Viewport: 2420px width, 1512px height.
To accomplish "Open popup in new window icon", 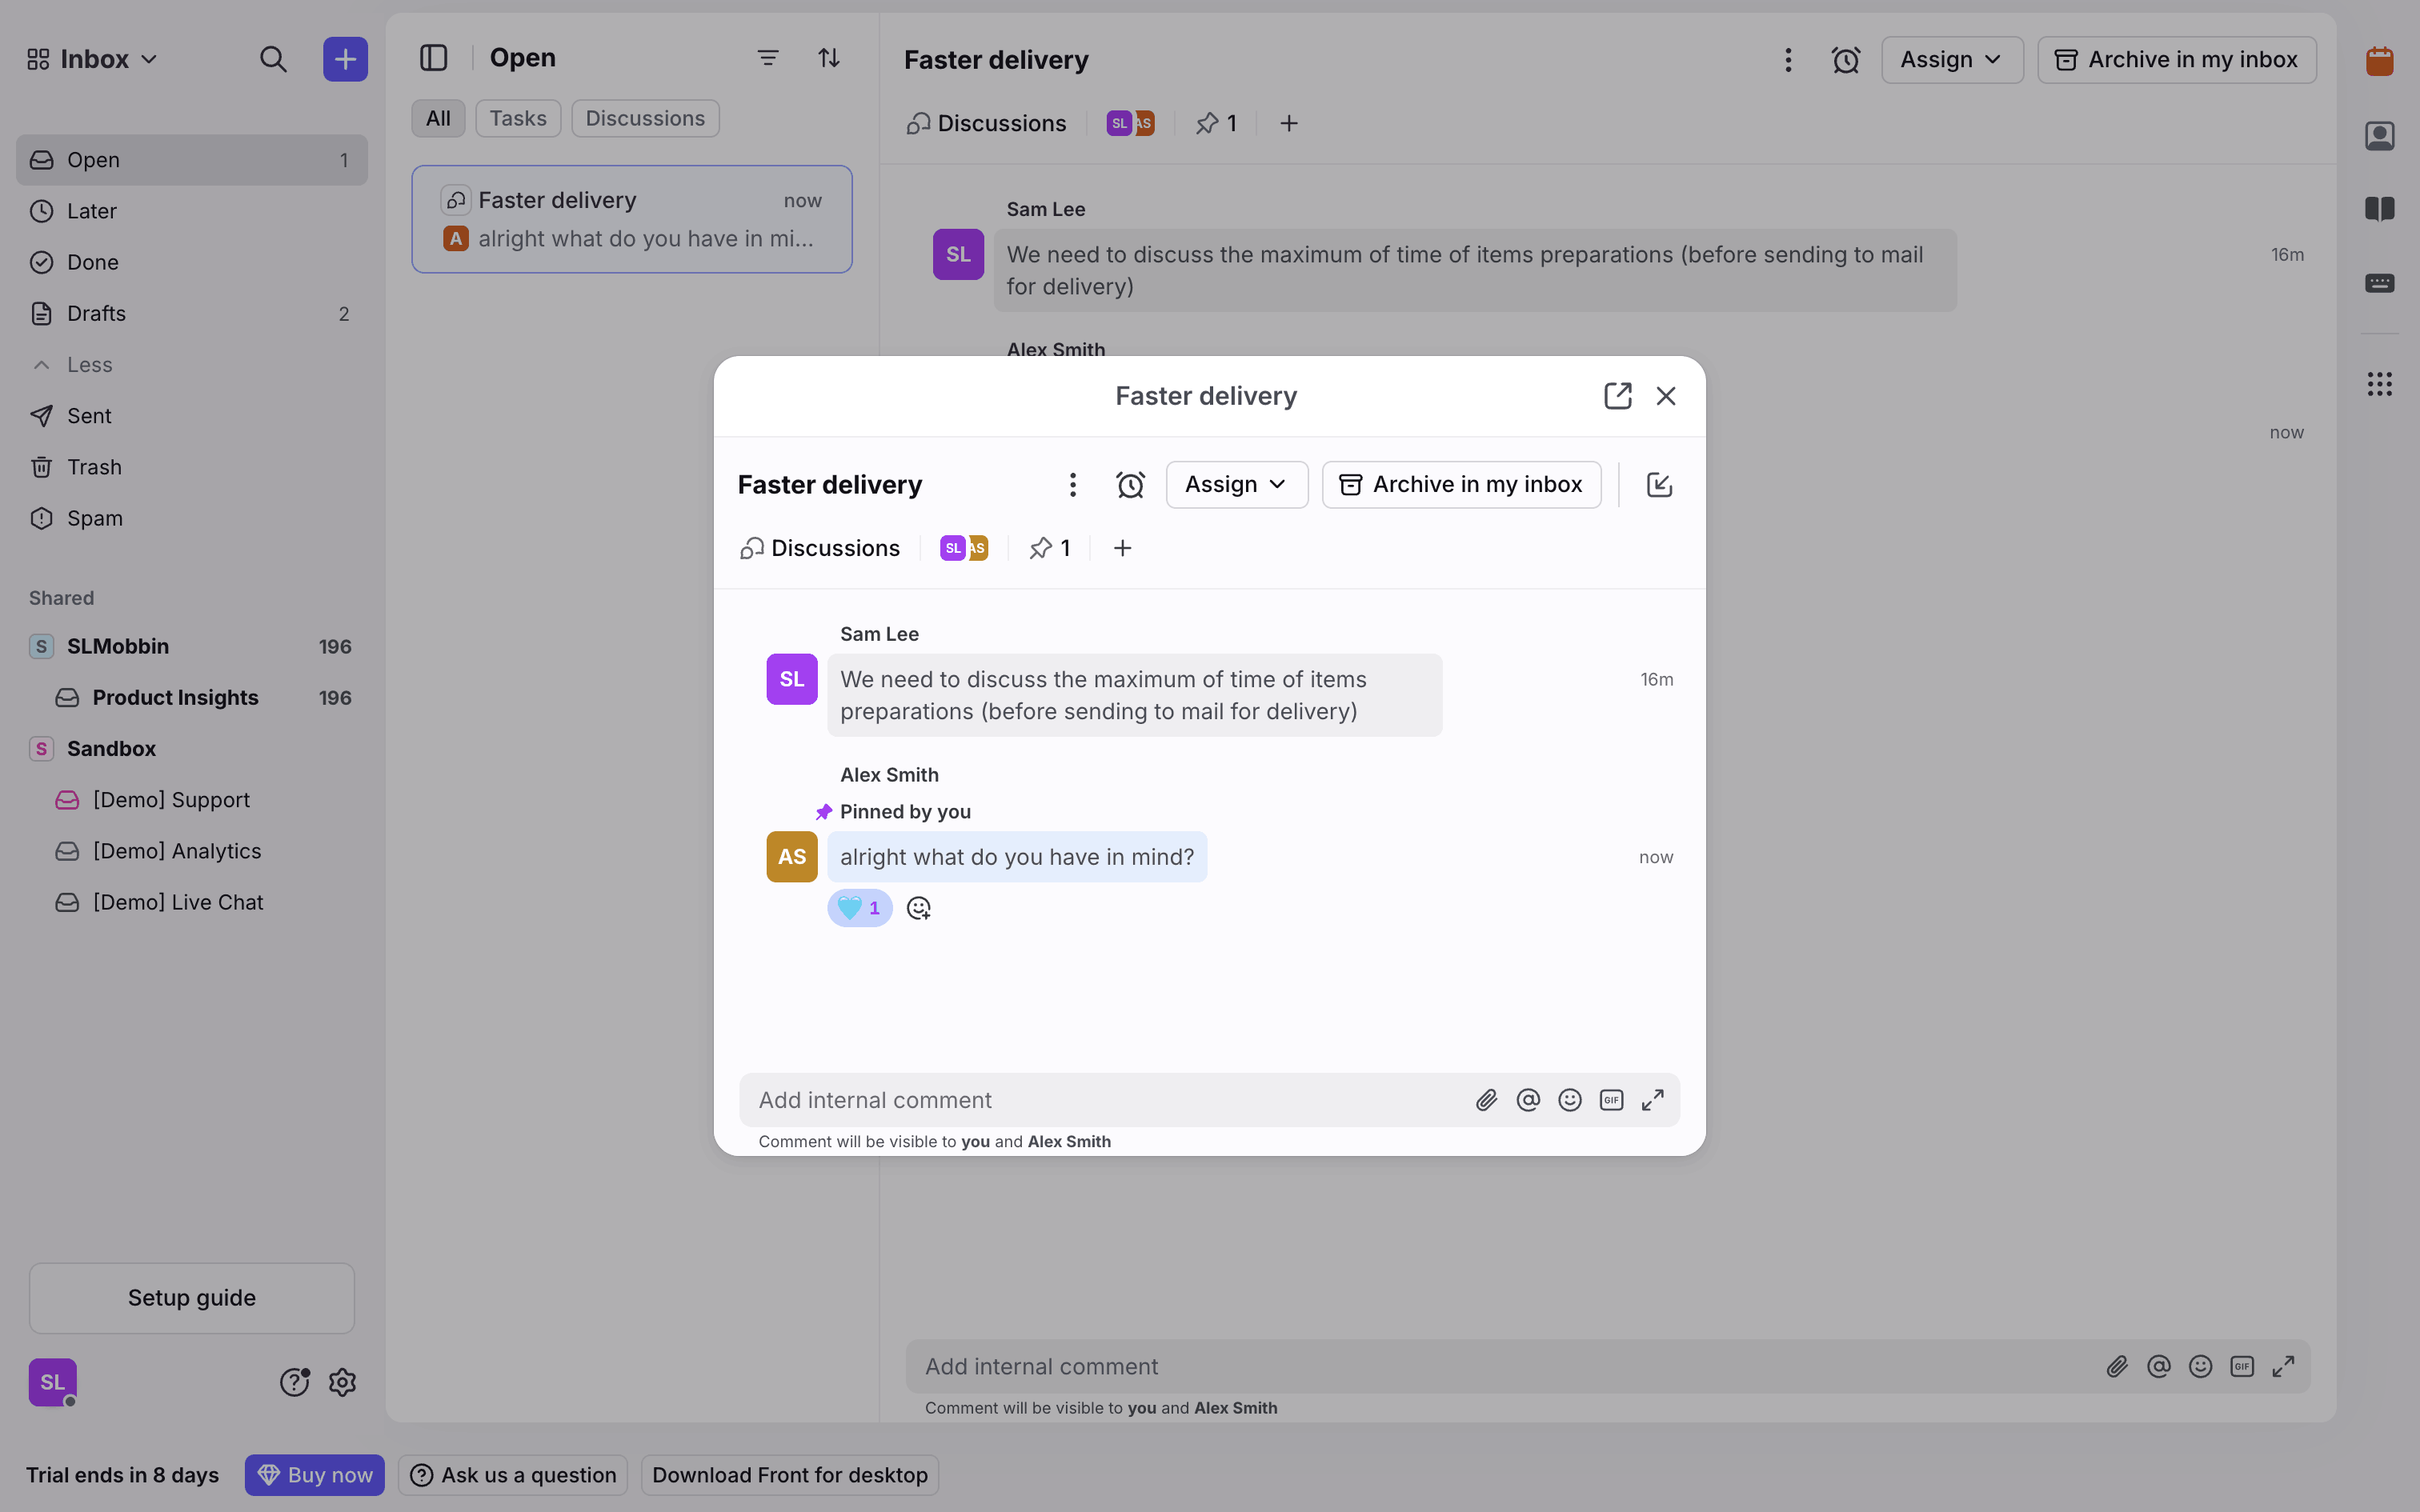I will [x=1617, y=396].
